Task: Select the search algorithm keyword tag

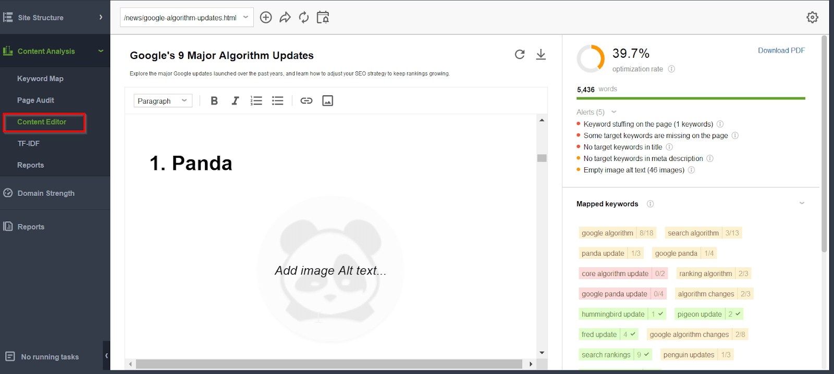Action: 703,233
